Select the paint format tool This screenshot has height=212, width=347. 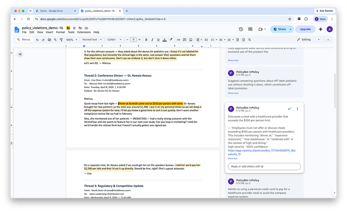[61, 40]
